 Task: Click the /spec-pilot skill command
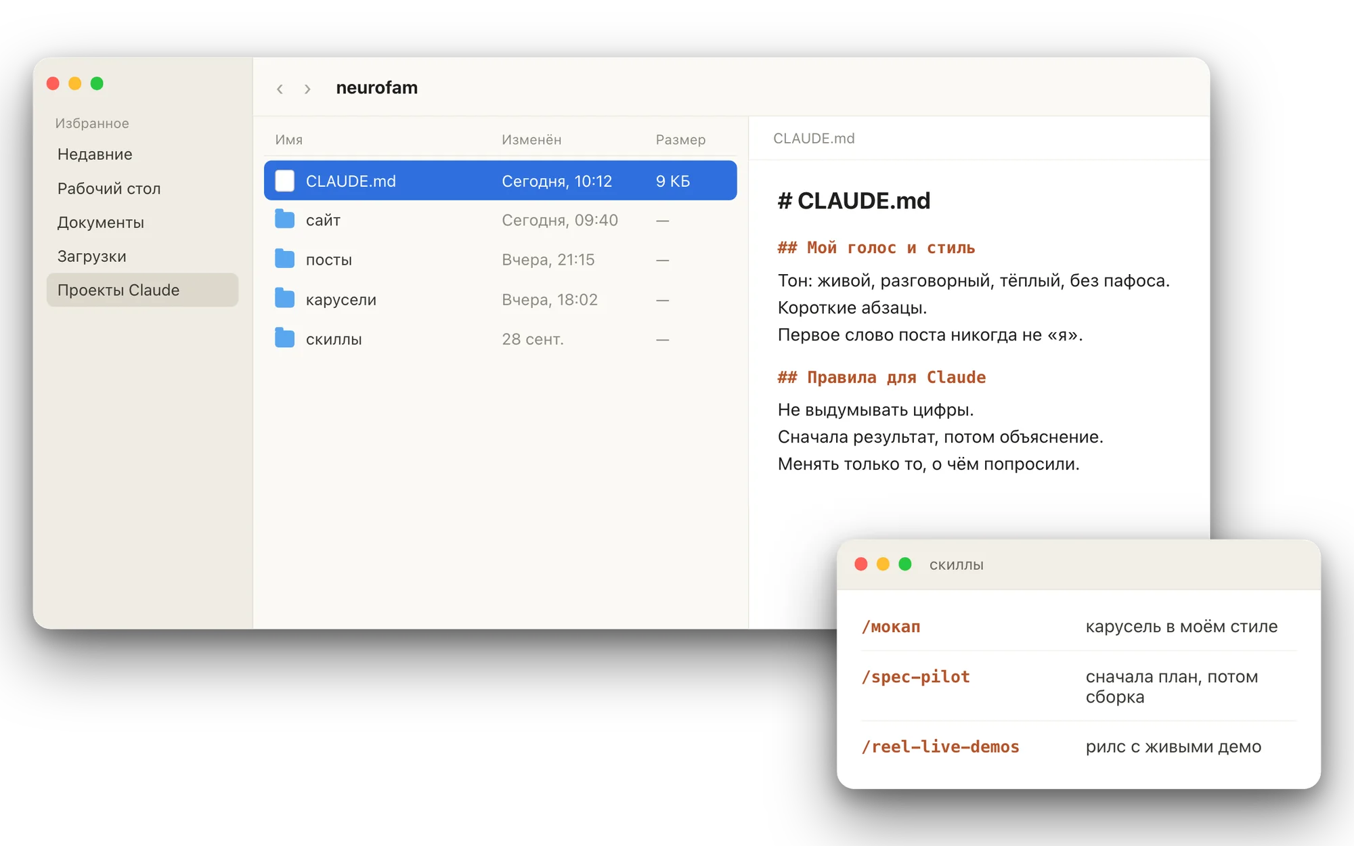tap(915, 677)
